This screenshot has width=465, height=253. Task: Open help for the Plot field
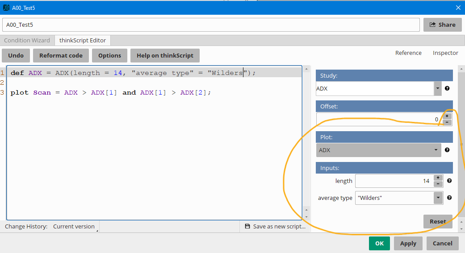coord(447,150)
